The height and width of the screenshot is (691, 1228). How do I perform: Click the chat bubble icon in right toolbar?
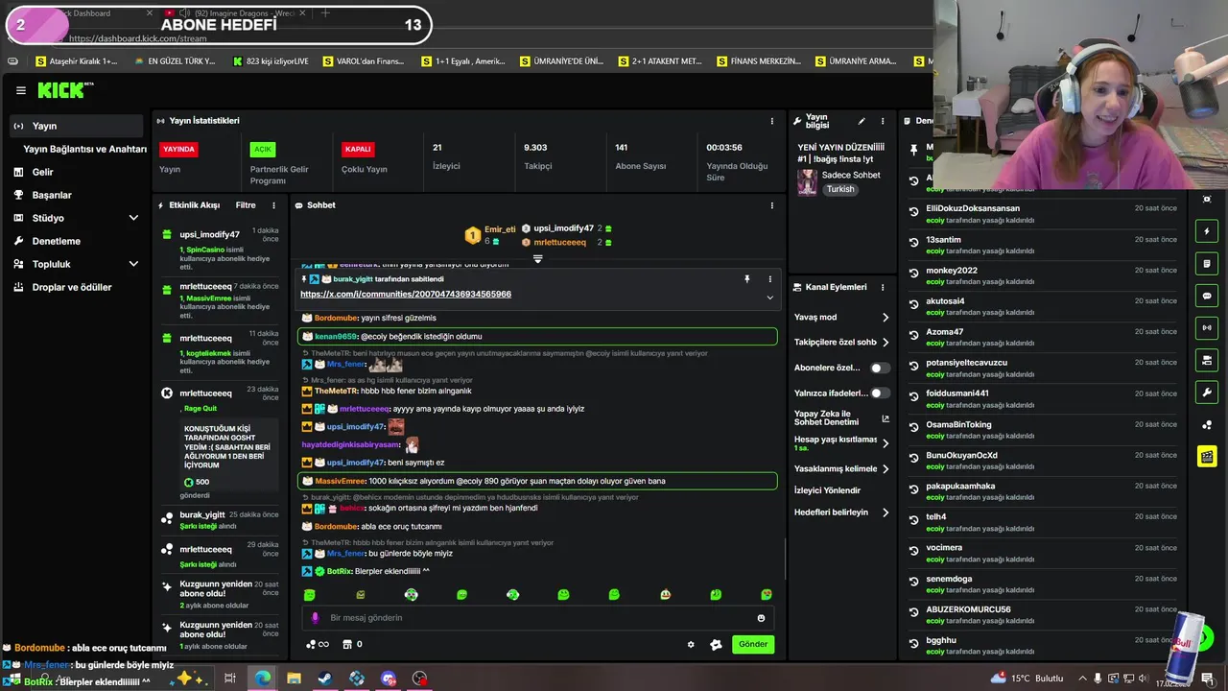tap(1207, 296)
